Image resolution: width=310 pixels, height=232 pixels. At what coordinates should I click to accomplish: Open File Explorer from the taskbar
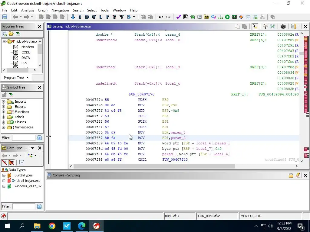tap(37, 226)
